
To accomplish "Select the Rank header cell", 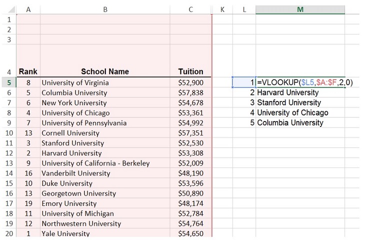I will pyautogui.click(x=28, y=71).
